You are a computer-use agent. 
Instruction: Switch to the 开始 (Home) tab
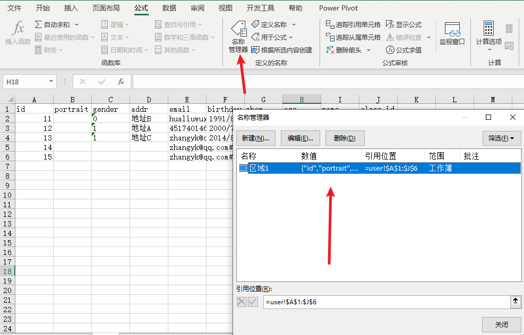click(43, 8)
